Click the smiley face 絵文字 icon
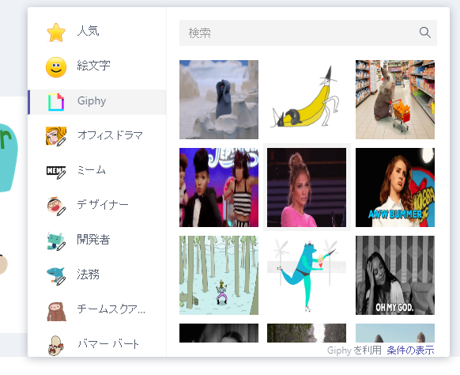460x375 pixels. click(56, 67)
